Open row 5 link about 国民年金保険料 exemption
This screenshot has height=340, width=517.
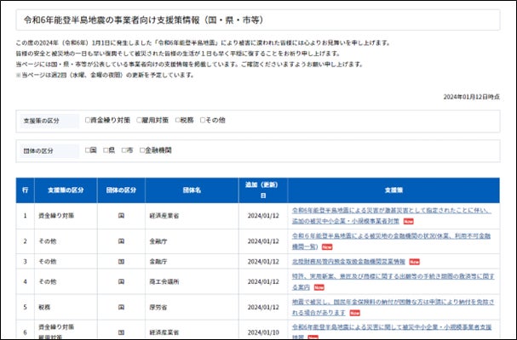[393, 307]
